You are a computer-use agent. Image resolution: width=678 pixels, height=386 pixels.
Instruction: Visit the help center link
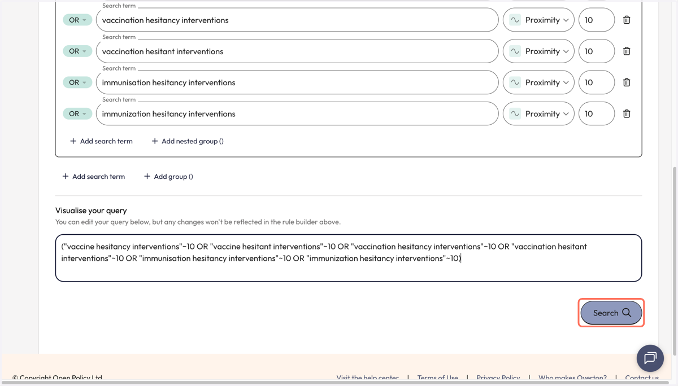coord(367,378)
